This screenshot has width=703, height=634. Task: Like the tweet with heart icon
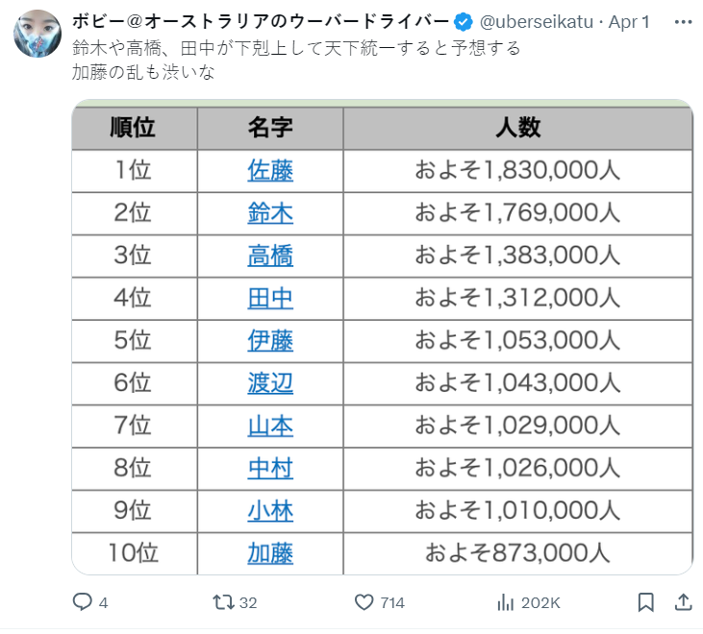[364, 602]
